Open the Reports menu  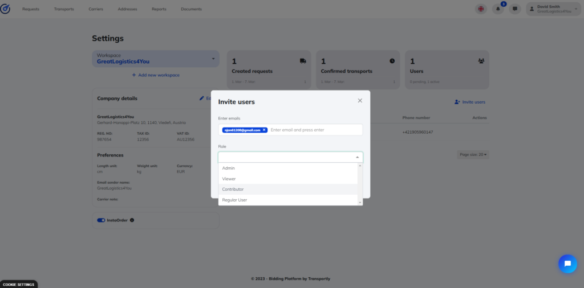[159, 9]
